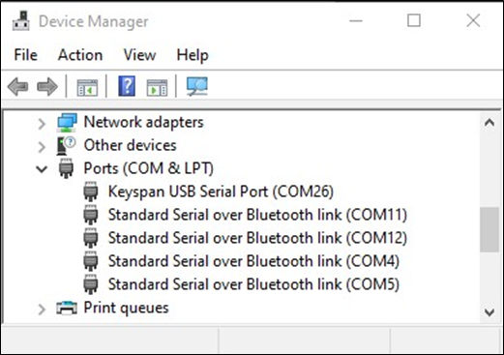Screen dimensions: 504x355
Task: Click the scrollbar up arrow
Action: pyautogui.click(x=489, y=123)
